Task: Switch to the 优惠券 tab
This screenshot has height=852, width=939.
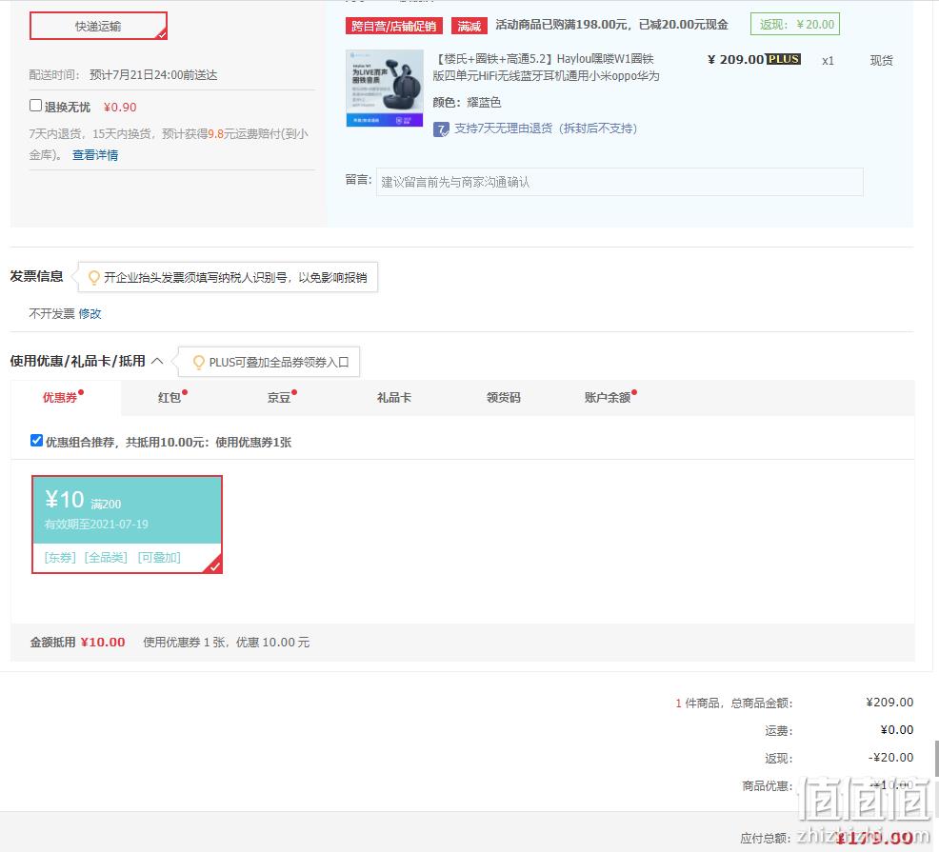Action: click(x=61, y=398)
